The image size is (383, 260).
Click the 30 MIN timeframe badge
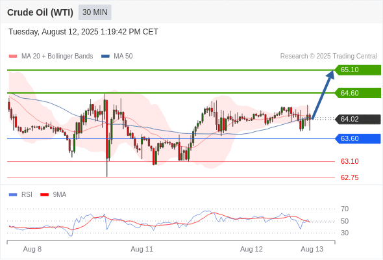[95, 12]
